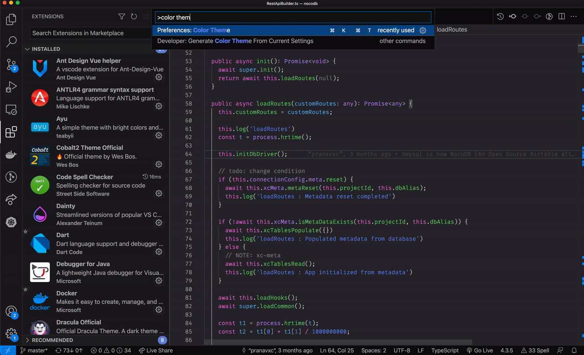Change indentation via Spaces: 2
Viewport: 584px width, 355px height.
pos(374,350)
